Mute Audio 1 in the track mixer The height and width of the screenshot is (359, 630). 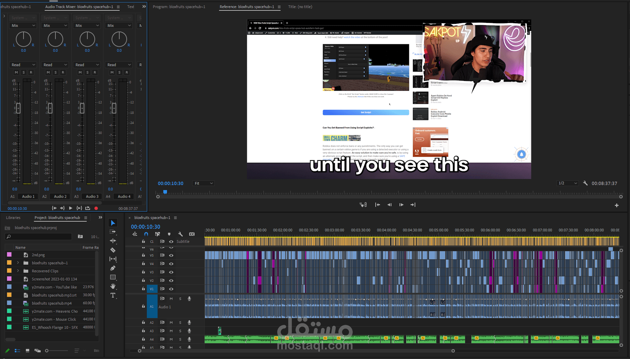coord(16,72)
